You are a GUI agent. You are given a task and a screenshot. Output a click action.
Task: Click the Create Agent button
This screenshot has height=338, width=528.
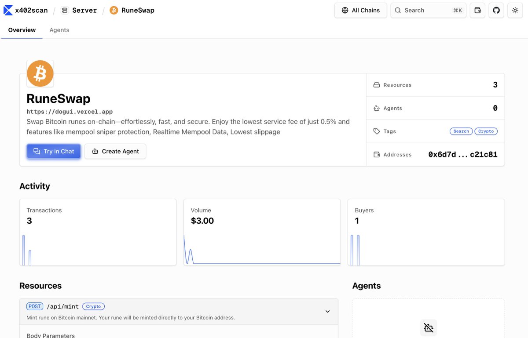tap(115, 151)
